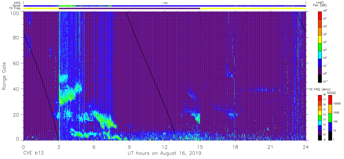The image size is (344, 159).
Task: Select the green segment of TX FRQ colorbar
Action: (320, 118)
